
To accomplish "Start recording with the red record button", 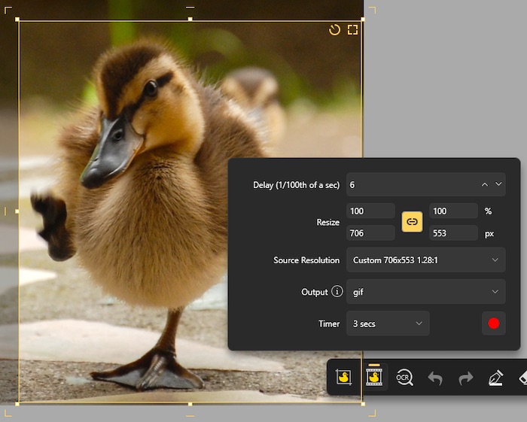I will tap(494, 323).
